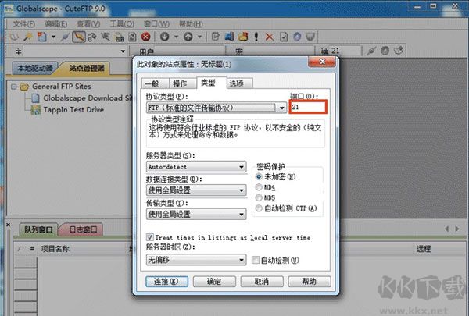This screenshot has width=469, height=316.
Task: Switch to the 本地驱动器 tab
Action: [35, 69]
